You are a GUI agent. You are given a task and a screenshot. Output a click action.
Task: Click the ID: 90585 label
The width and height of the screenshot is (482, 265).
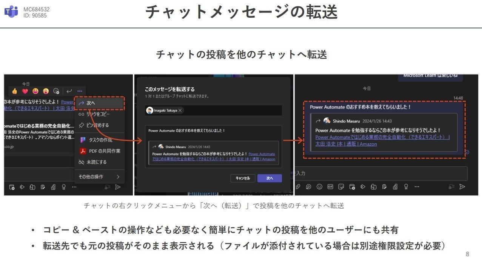[x=35, y=15]
